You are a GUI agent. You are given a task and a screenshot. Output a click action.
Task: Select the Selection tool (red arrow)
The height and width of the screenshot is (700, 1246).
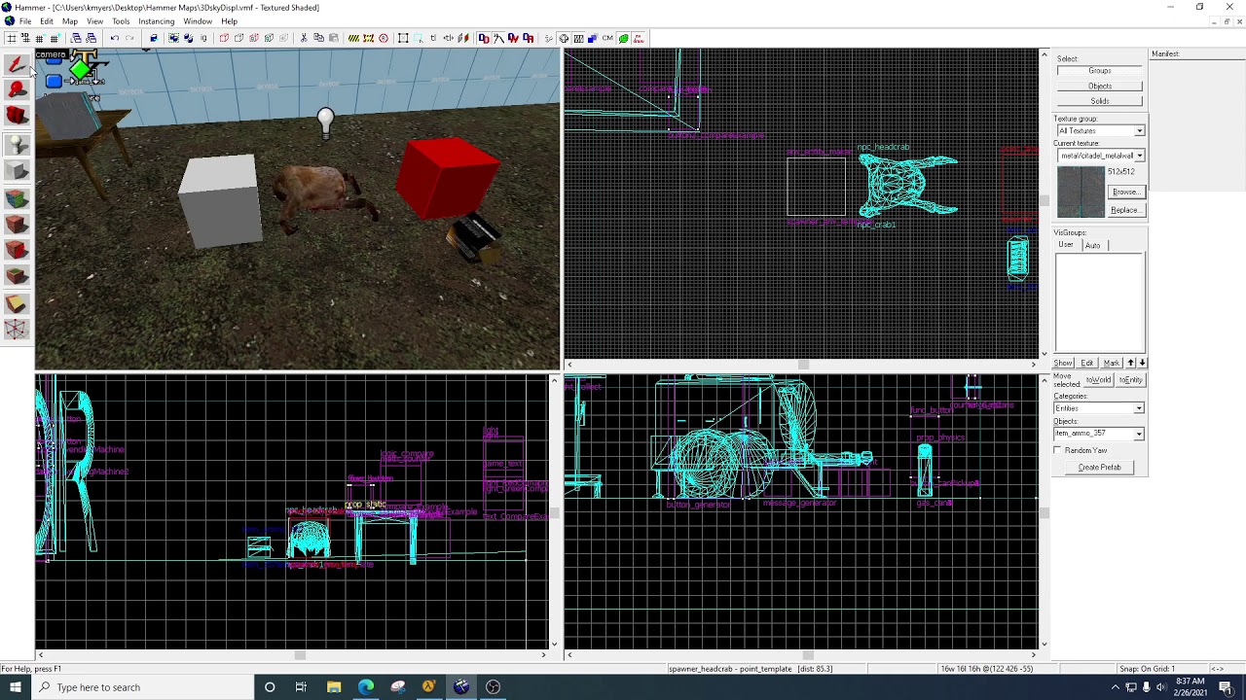17,65
